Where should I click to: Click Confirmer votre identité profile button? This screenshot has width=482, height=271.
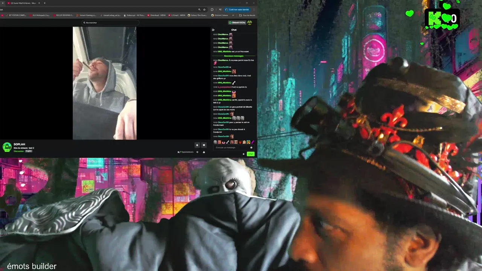coord(237,9)
